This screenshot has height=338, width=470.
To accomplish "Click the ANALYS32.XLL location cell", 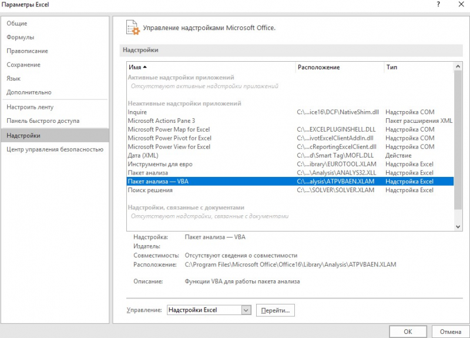I will coord(336,173).
